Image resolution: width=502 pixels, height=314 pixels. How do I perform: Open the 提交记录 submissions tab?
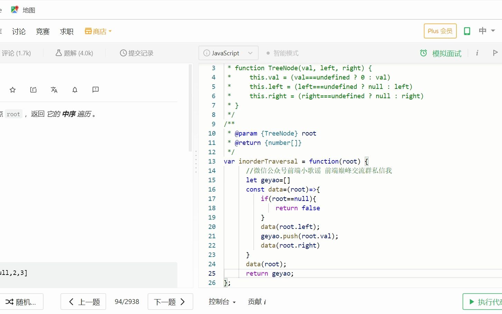pos(137,53)
